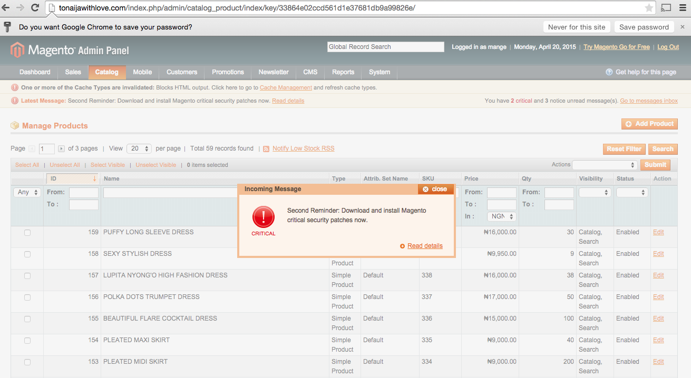Image resolution: width=691 pixels, height=378 pixels.
Task: Open the Customers menu
Action: click(182, 72)
